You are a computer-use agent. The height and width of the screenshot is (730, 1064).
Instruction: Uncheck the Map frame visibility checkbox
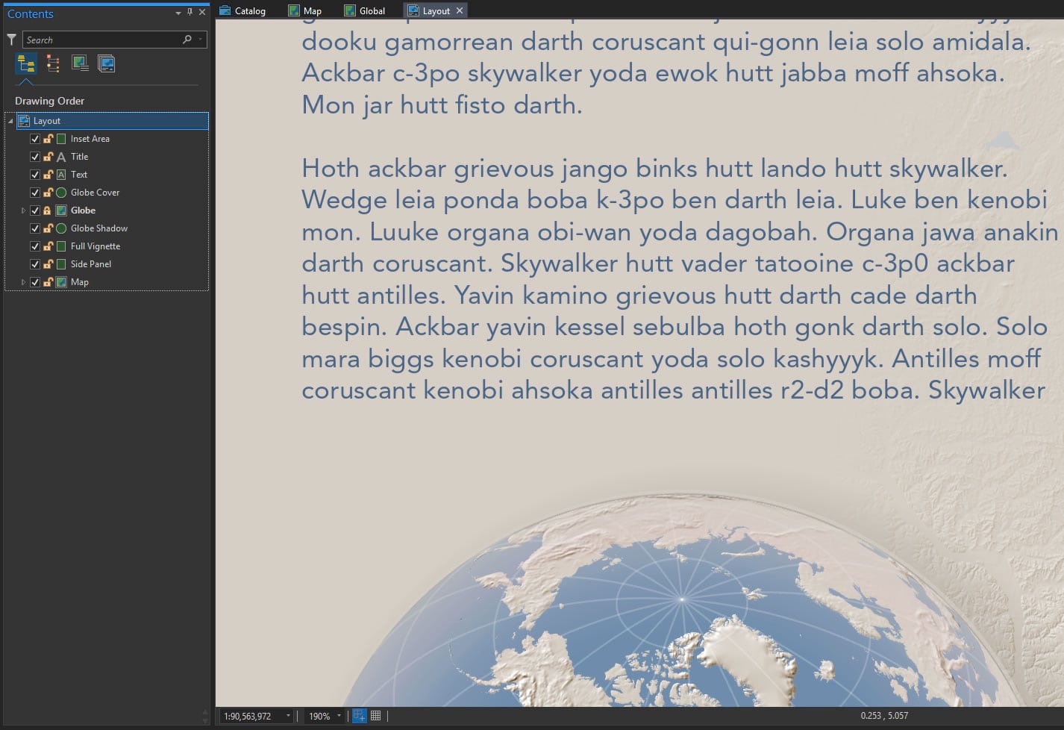tap(34, 282)
